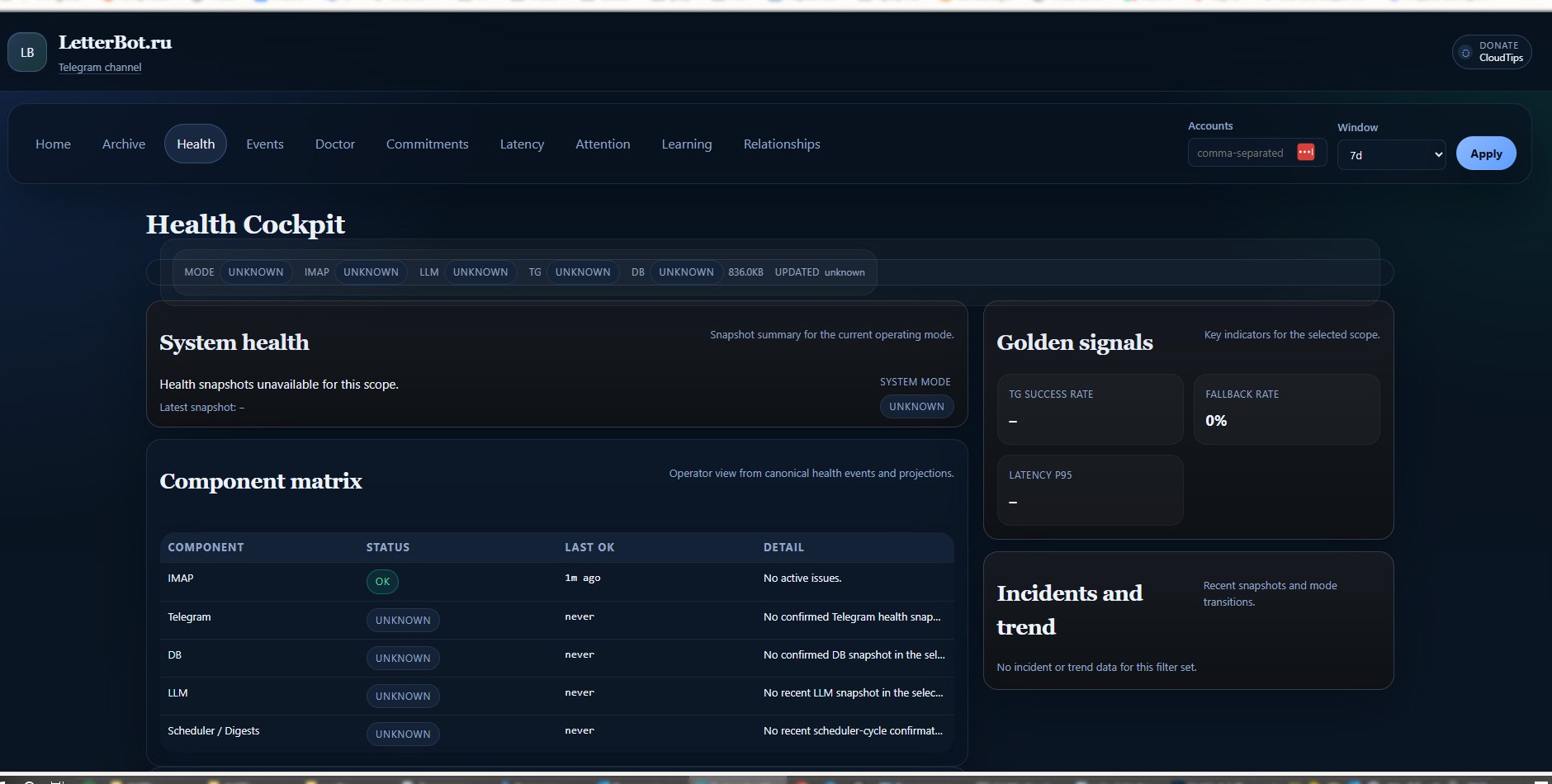Go to the Relationships page

[x=781, y=144]
